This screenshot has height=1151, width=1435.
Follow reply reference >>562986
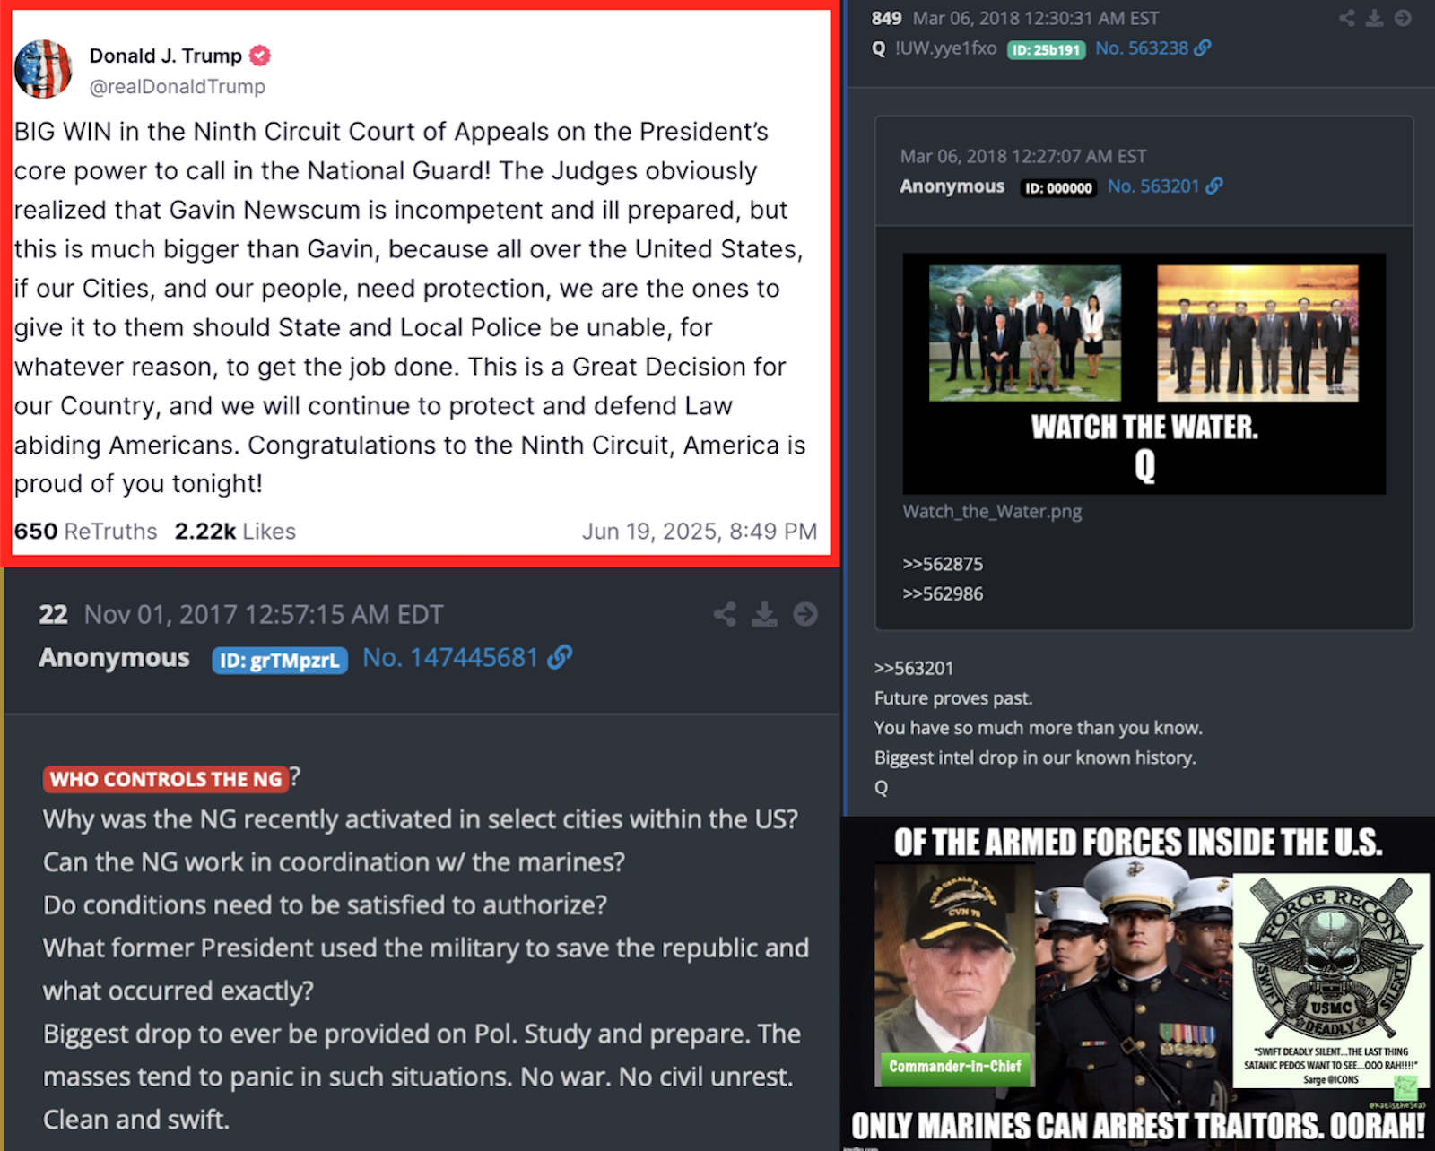coord(943,593)
